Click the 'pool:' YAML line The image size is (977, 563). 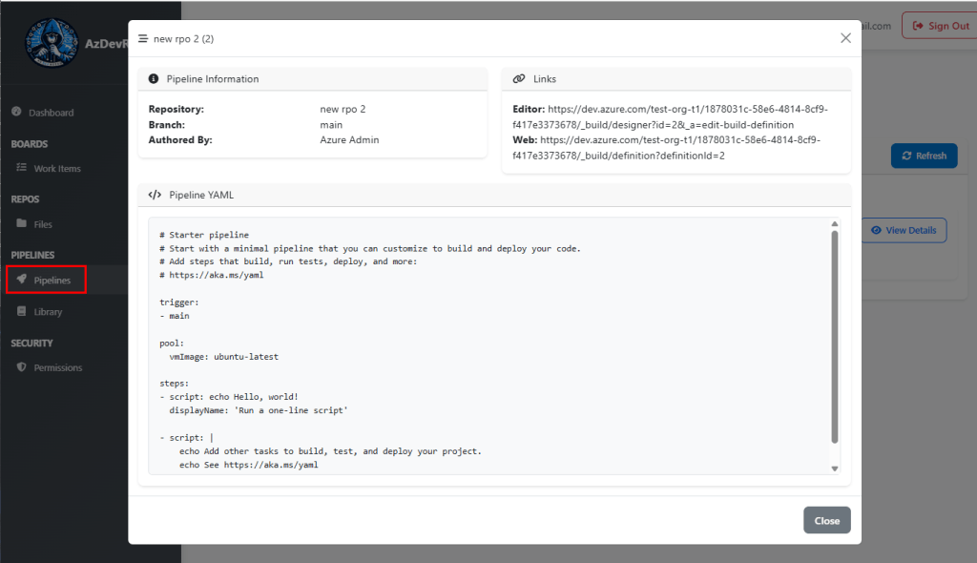click(172, 344)
